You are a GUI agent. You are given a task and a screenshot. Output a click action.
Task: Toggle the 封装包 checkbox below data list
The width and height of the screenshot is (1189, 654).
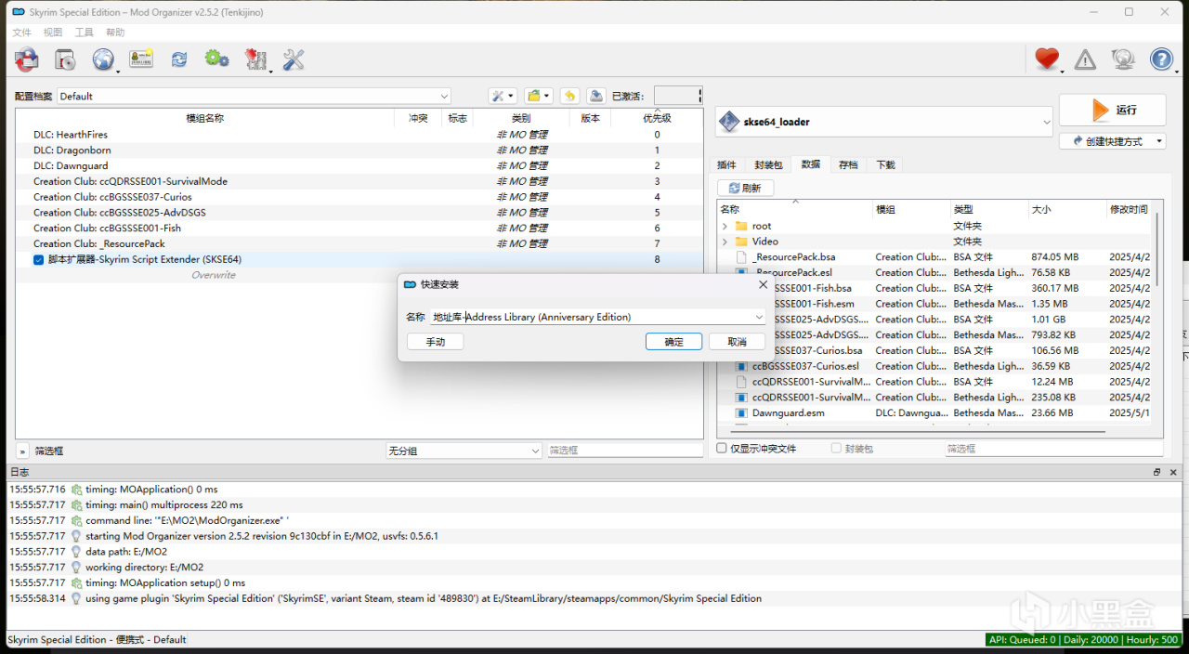(837, 448)
